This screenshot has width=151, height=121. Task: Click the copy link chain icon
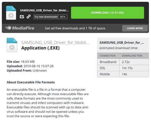pos(28,16)
